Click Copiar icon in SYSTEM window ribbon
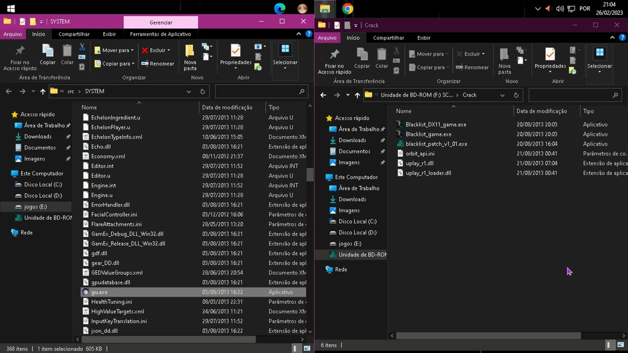 pyautogui.click(x=48, y=50)
